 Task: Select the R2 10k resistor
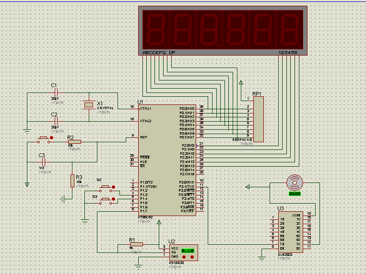coord(74,142)
